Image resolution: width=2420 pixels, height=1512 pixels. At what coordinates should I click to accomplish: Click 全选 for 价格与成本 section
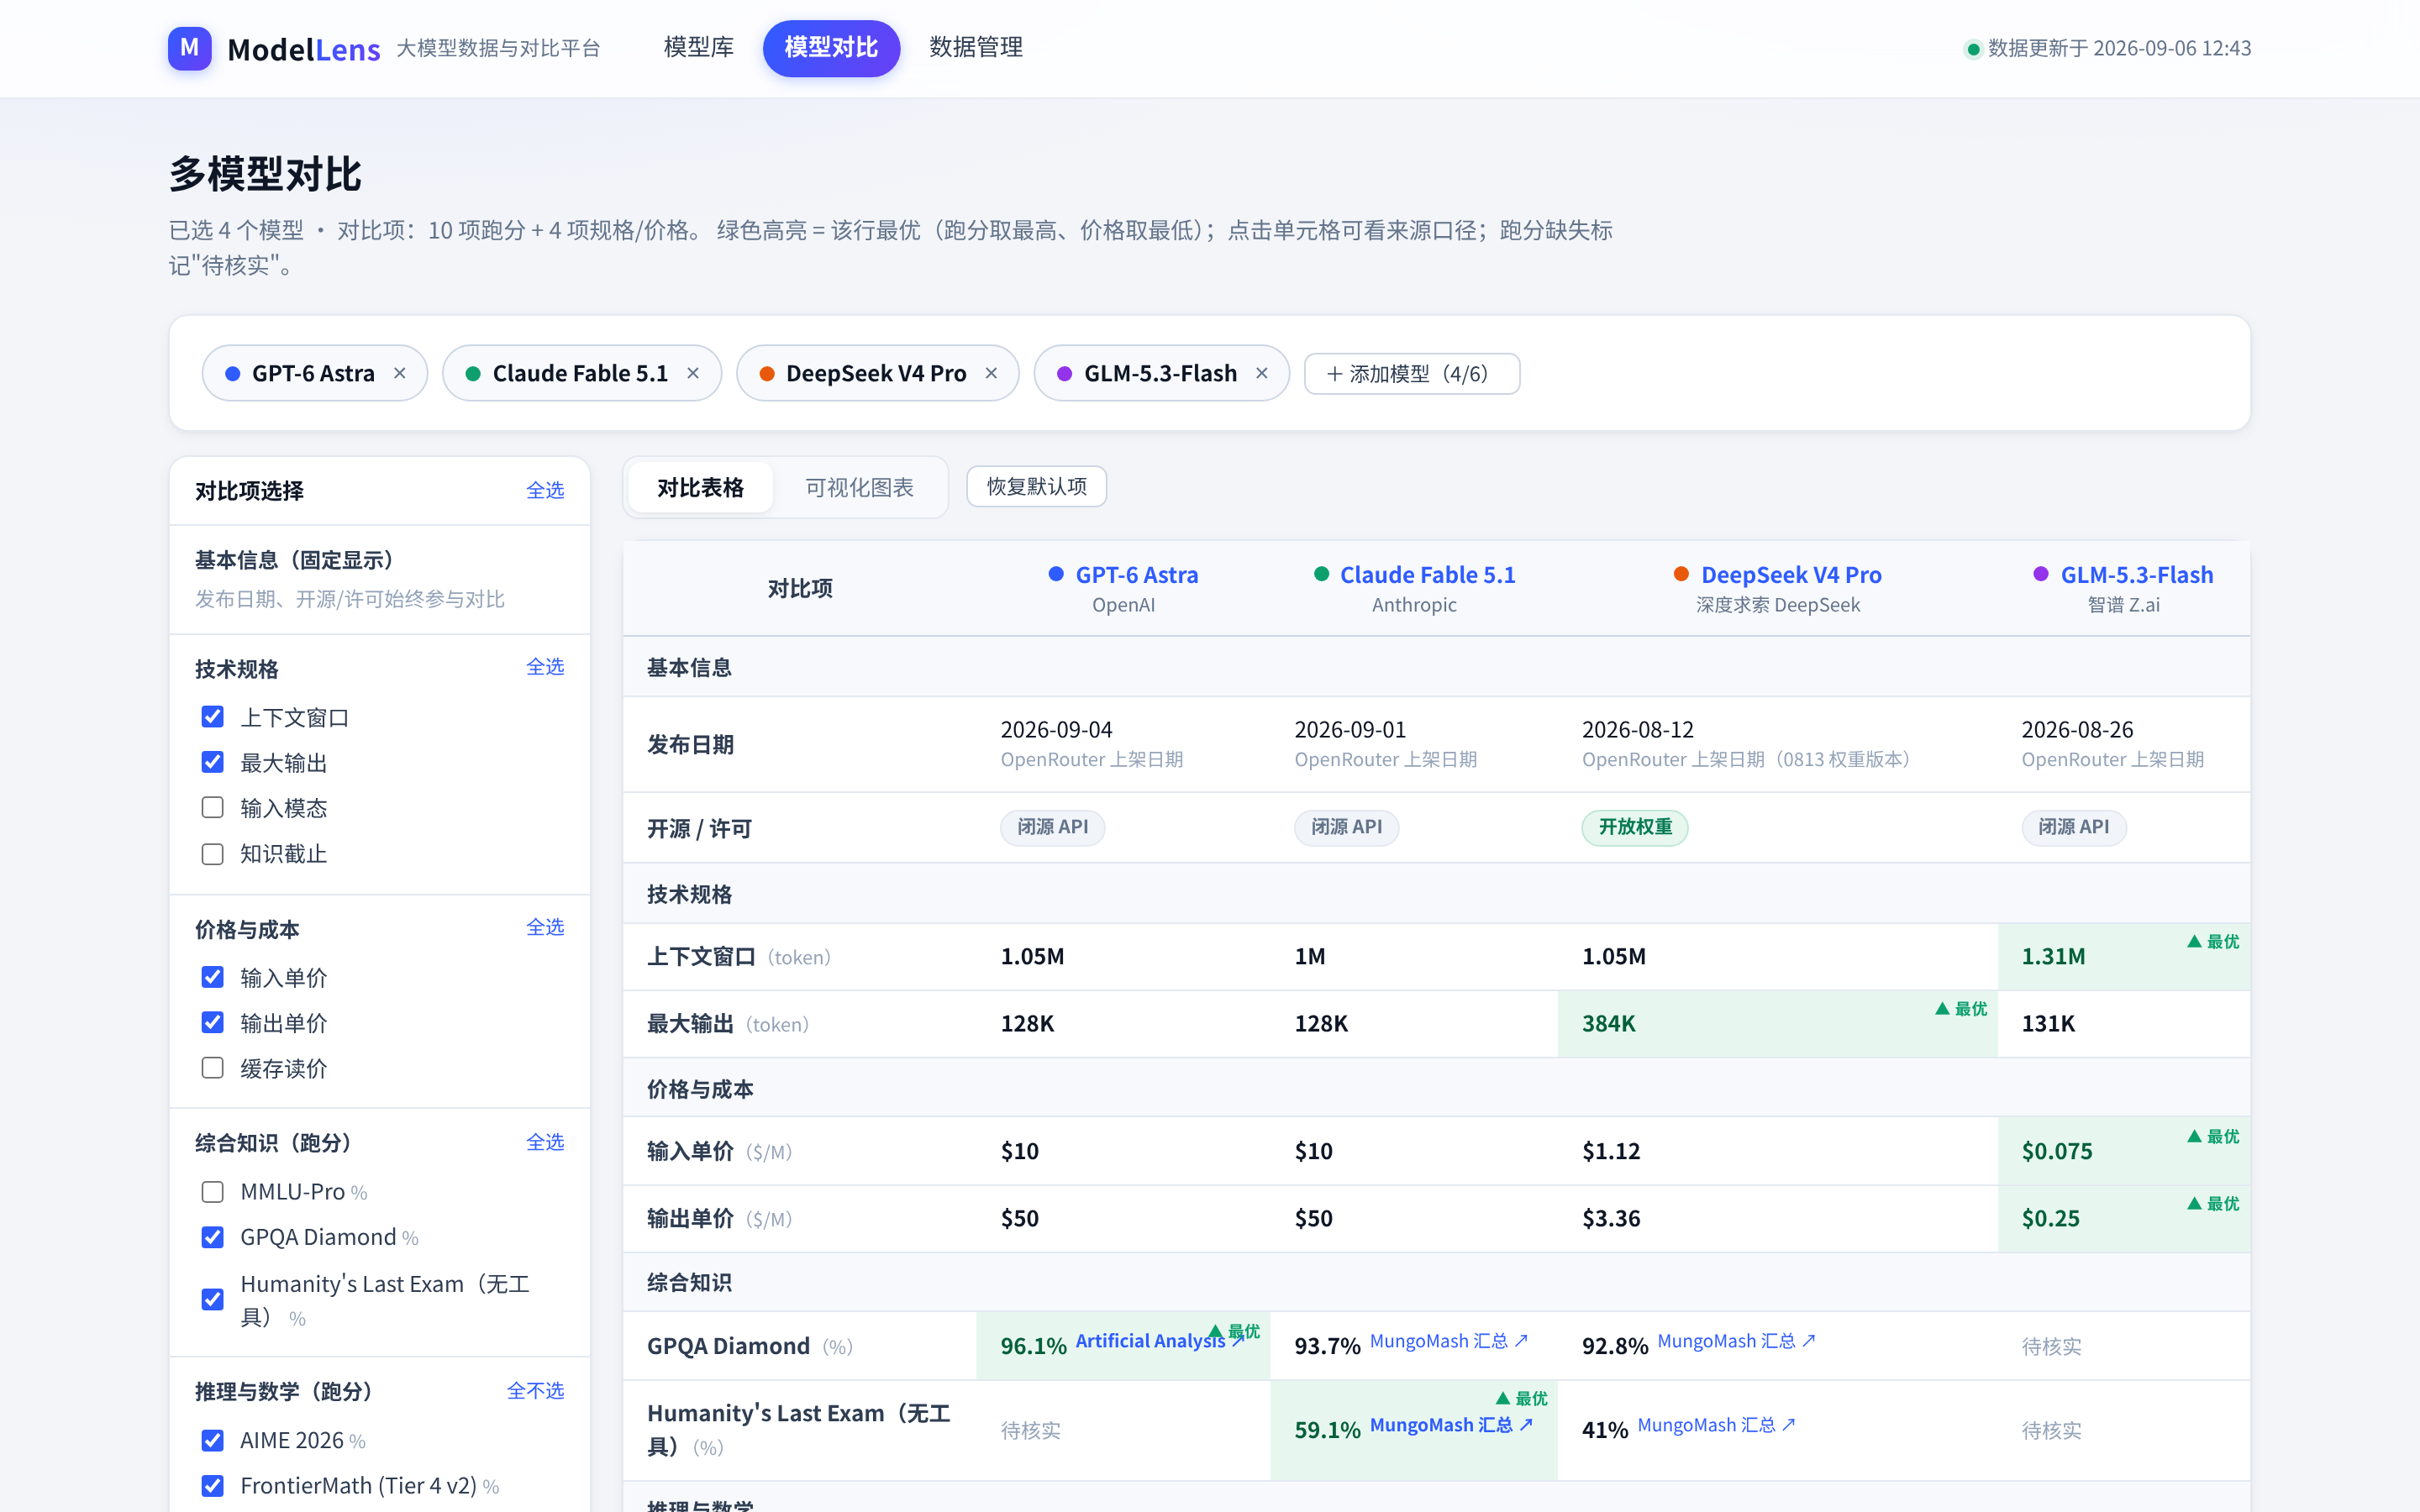(545, 928)
